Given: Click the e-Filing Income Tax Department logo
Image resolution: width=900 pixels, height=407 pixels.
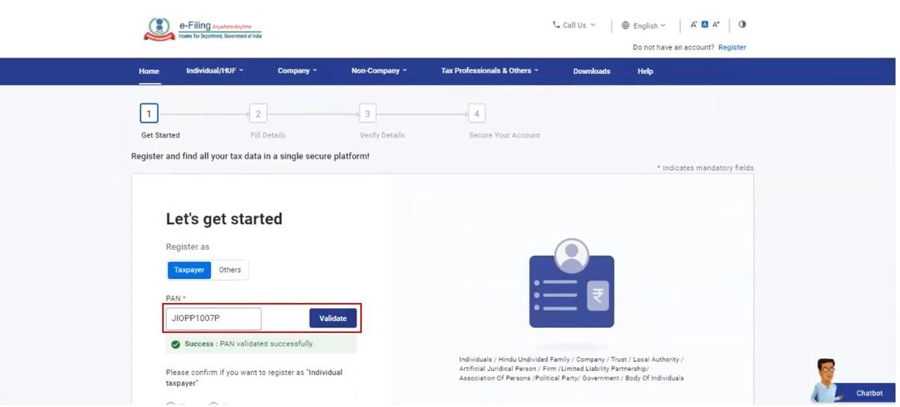Looking at the screenshot, I should (x=203, y=30).
